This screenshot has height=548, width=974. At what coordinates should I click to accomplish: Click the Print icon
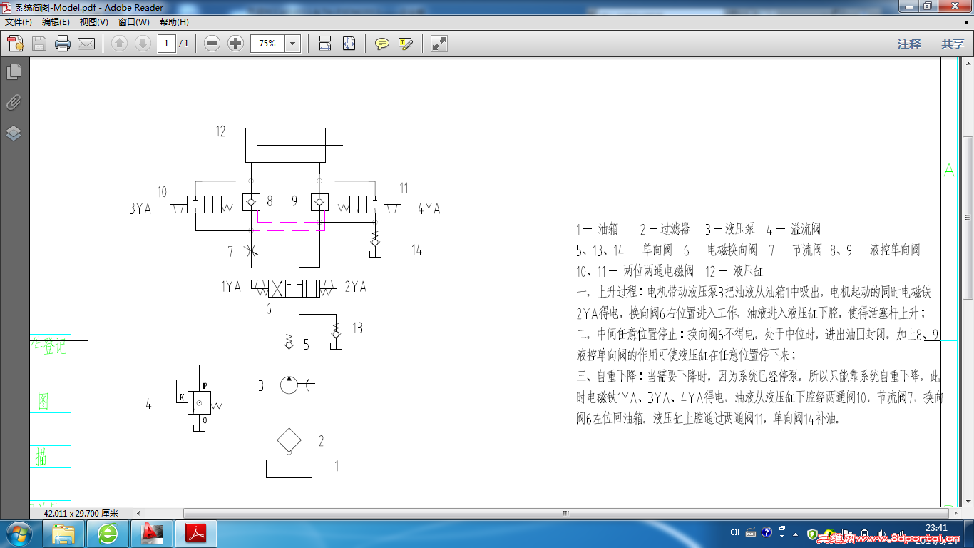point(63,43)
